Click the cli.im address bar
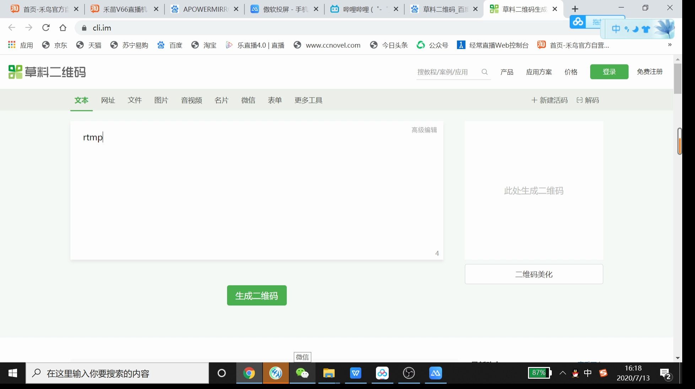The height and width of the screenshot is (389, 695). [320, 28]
